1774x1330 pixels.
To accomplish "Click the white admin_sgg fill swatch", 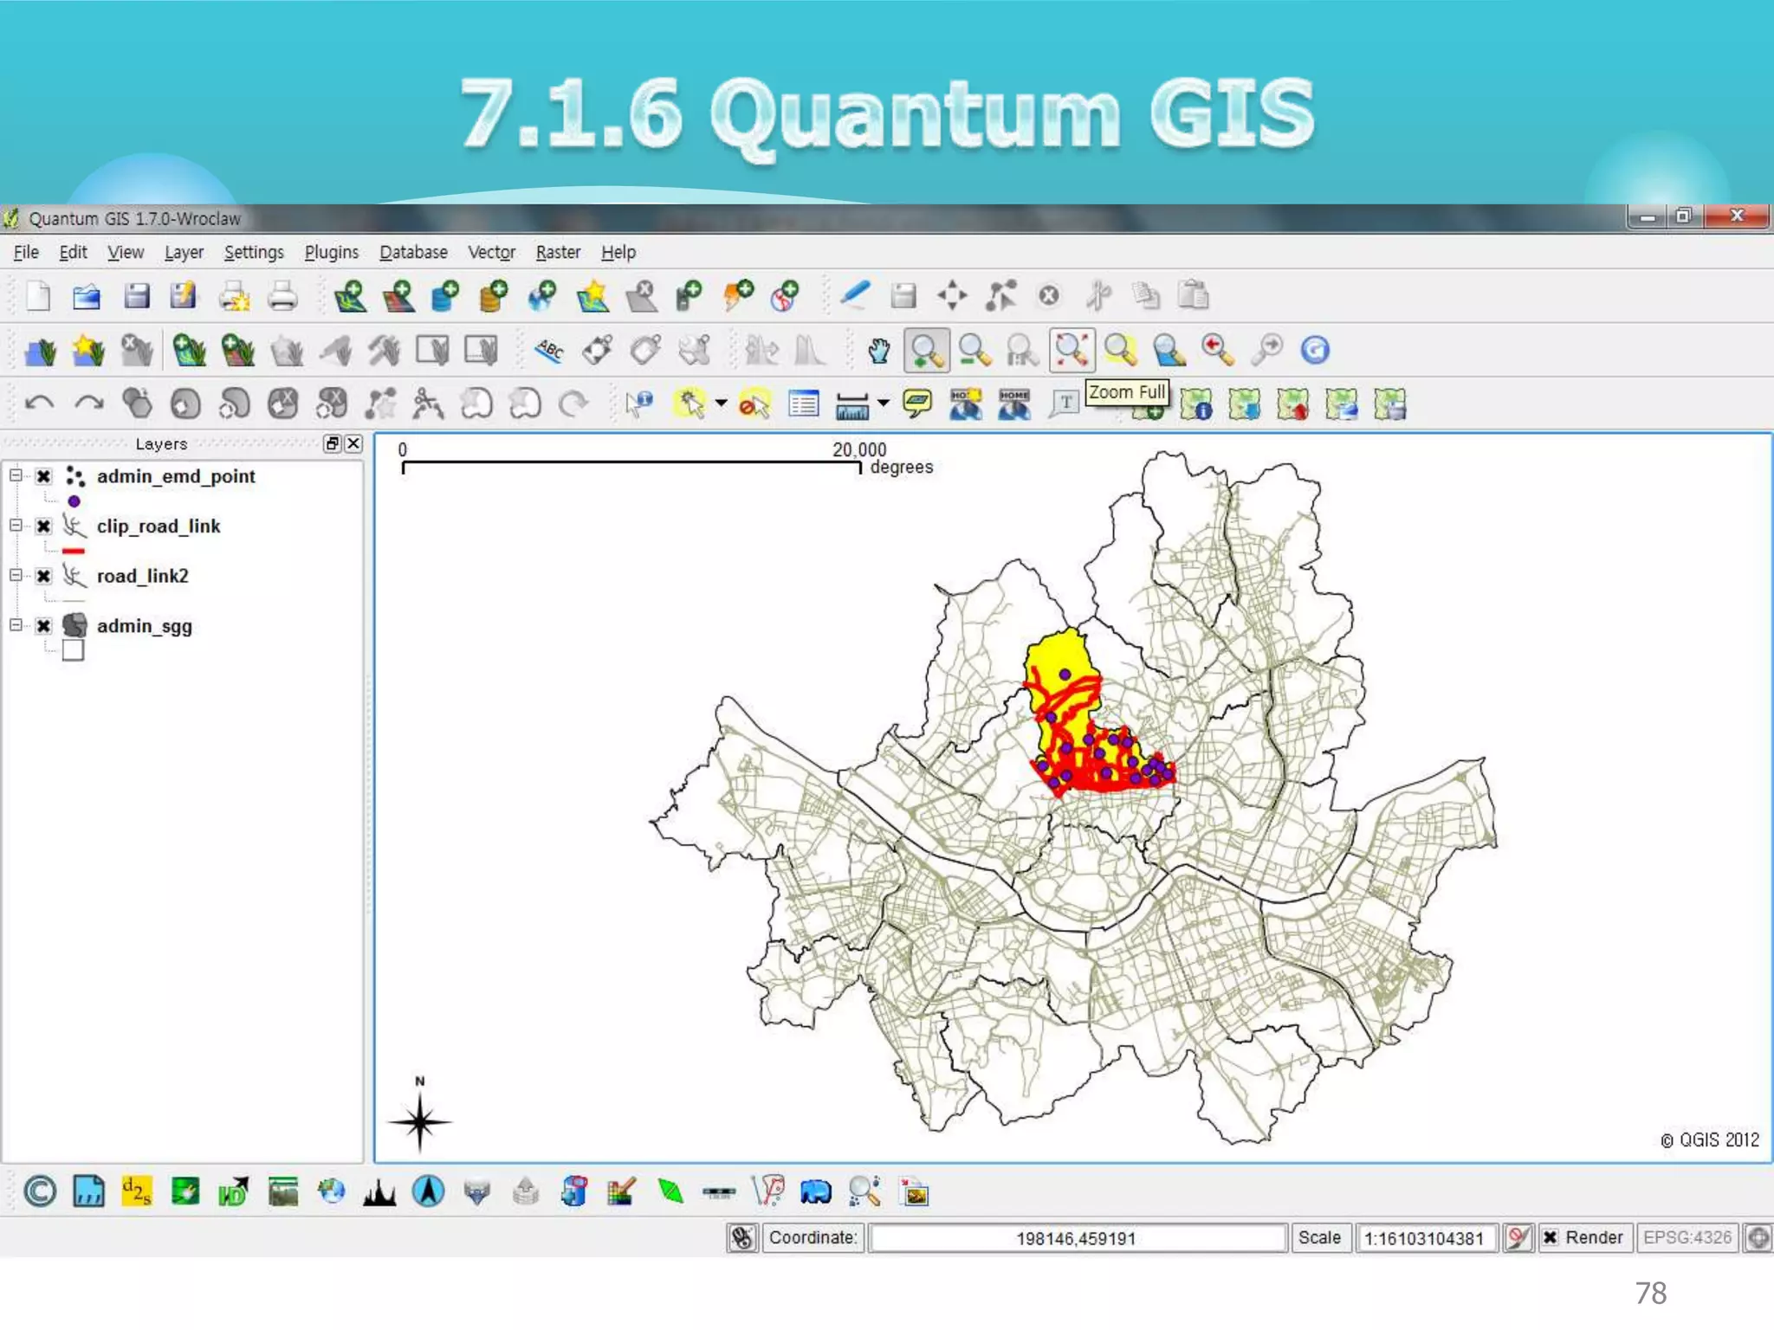I will click(x=74, y=650).
